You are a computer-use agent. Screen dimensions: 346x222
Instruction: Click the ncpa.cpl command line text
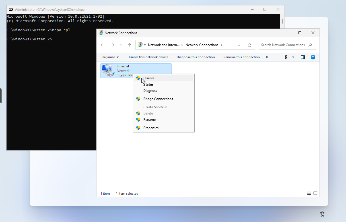(61, 30)
